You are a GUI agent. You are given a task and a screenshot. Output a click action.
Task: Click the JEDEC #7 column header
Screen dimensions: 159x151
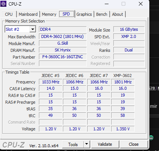click(x=99, y=75)
